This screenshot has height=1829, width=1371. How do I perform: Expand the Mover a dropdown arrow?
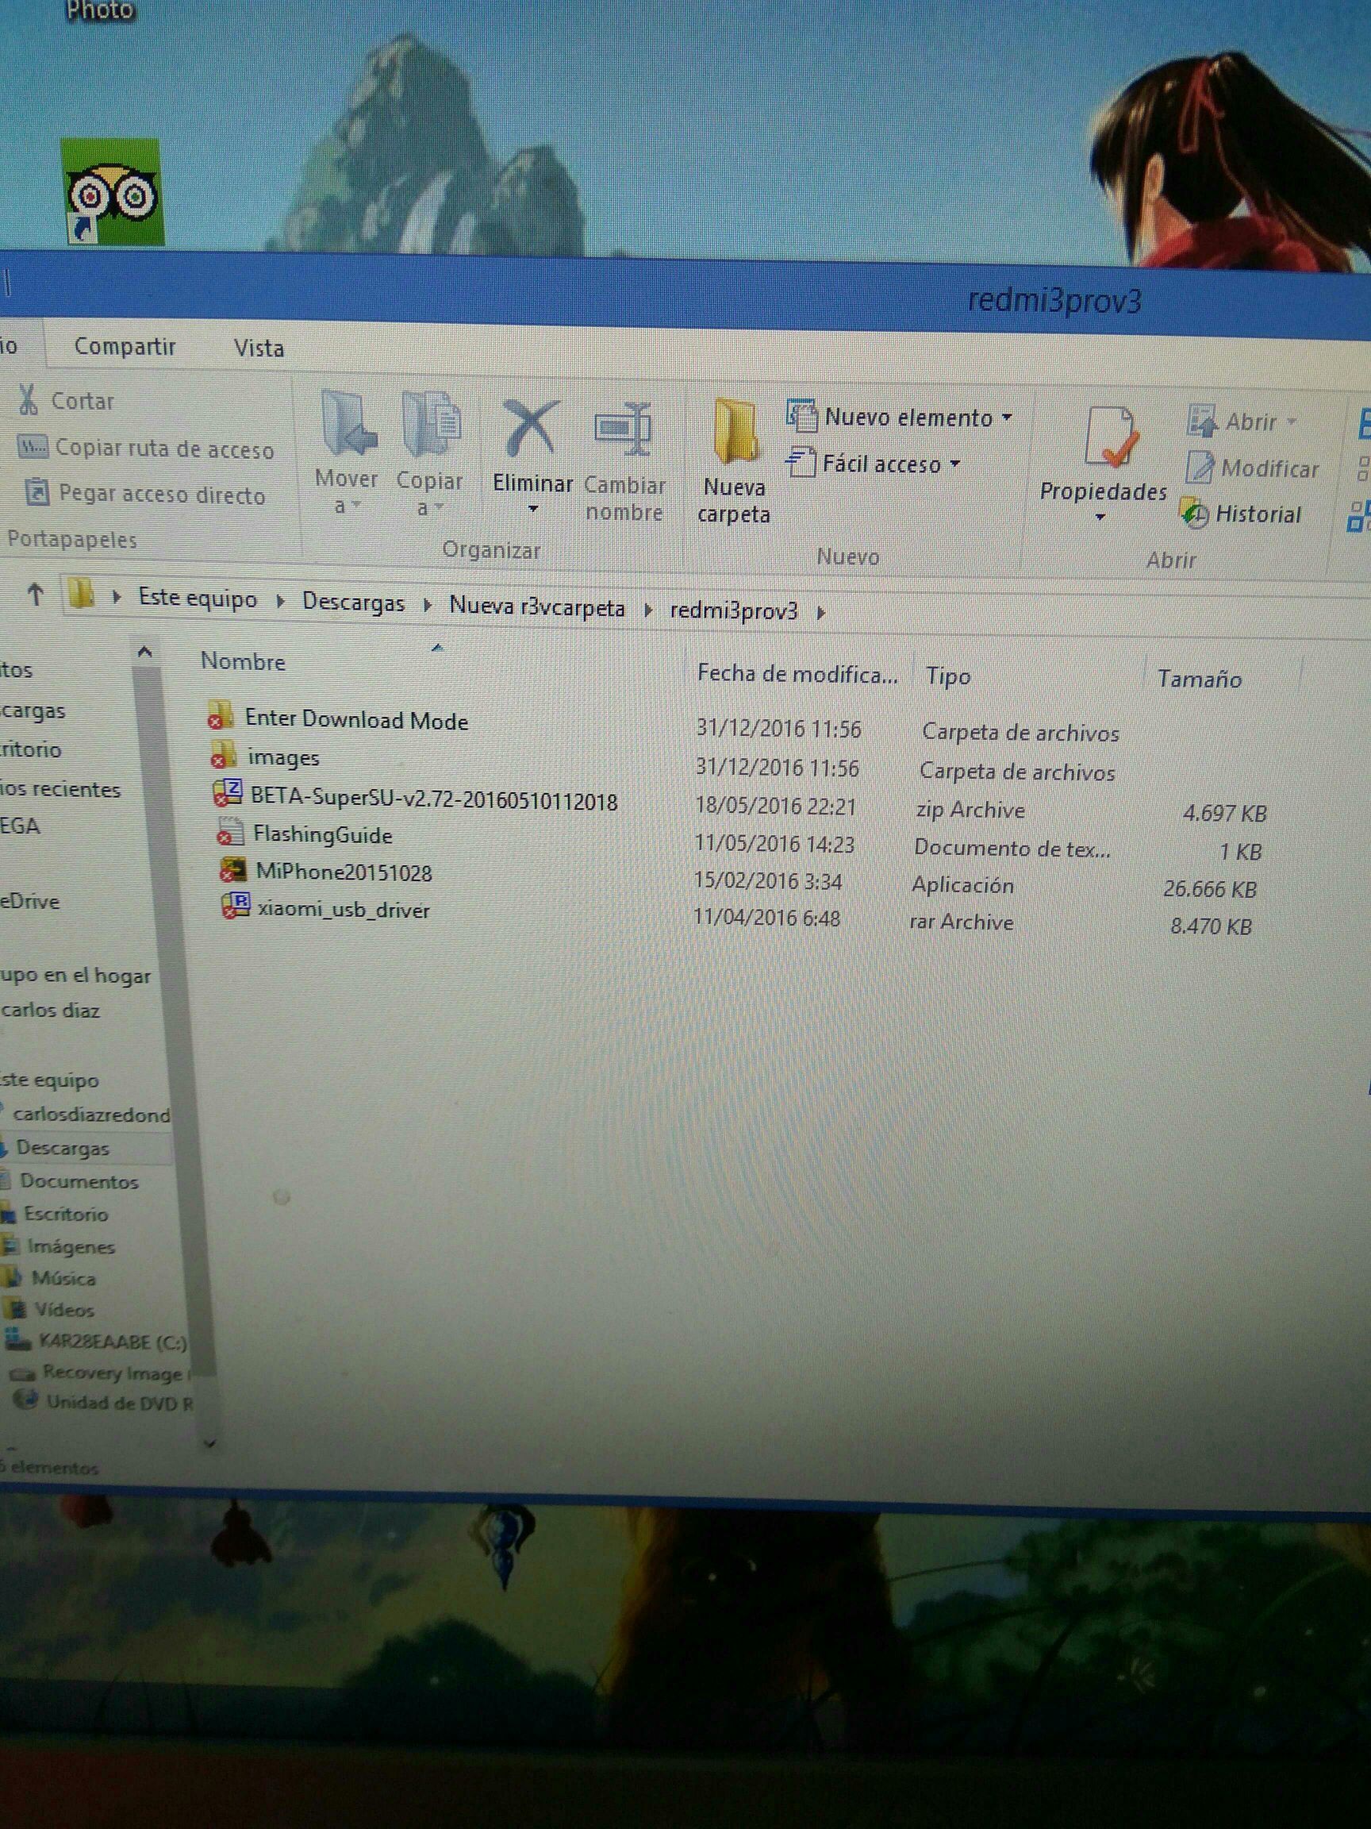click(x=357, y=505)
